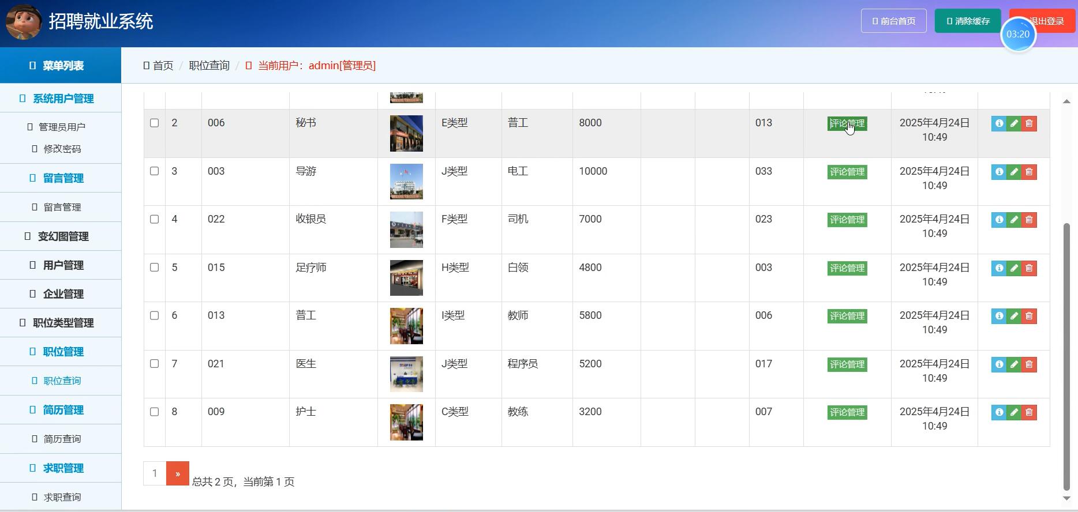Expand 企业管理 menu group

tap(61, 294)
